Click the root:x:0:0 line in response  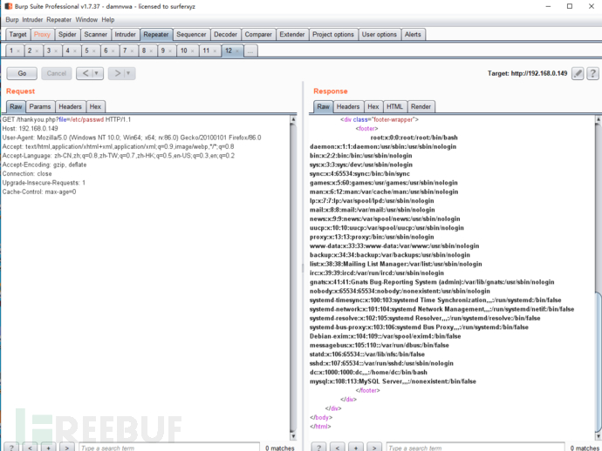(414, 138)
